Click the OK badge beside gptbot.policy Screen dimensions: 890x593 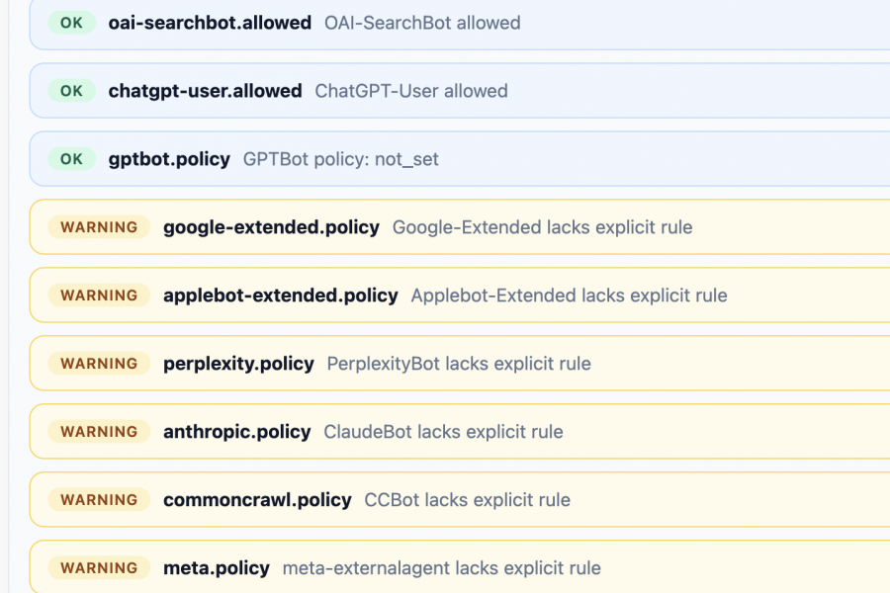click(x=71, y=159)
